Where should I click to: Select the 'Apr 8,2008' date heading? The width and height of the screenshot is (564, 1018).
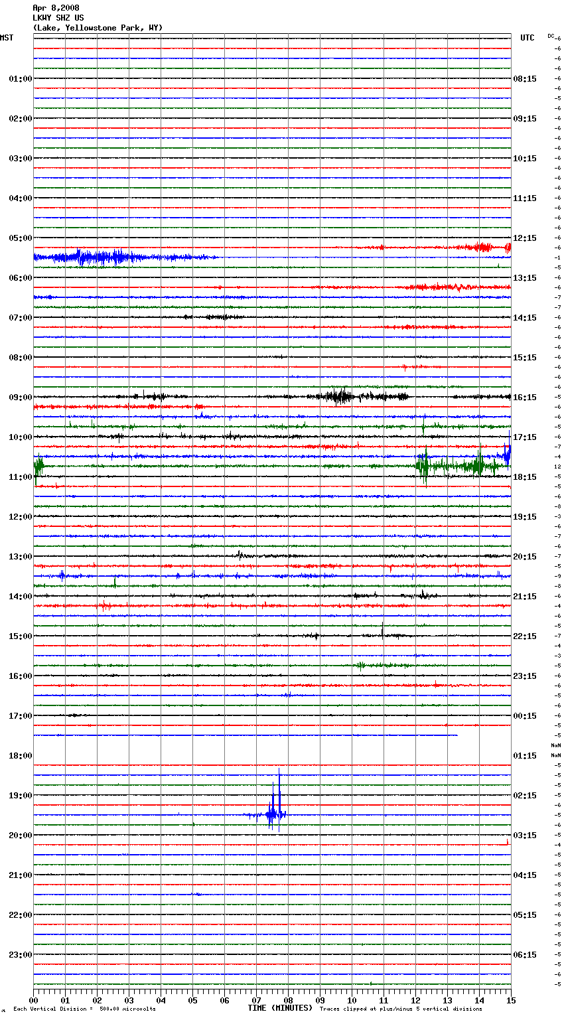56,8
